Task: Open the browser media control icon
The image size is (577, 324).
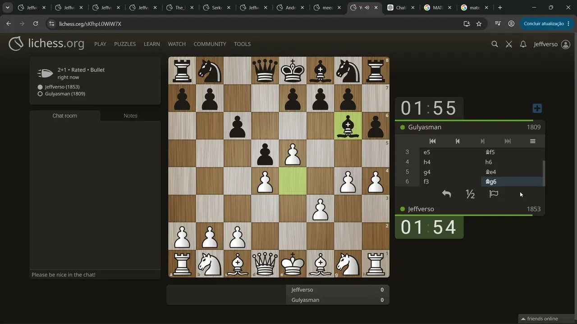Action: 498,24
